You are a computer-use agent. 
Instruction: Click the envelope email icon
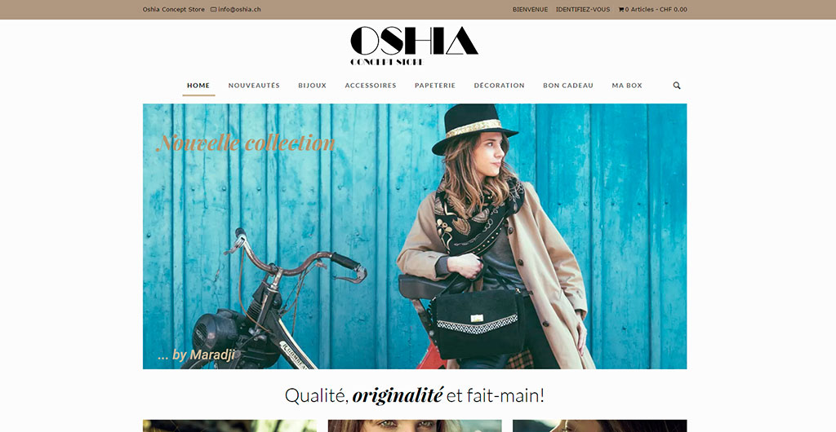pos(214,10)
